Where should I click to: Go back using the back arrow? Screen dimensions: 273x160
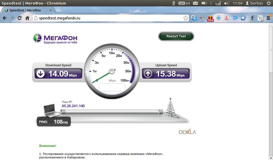5,18
